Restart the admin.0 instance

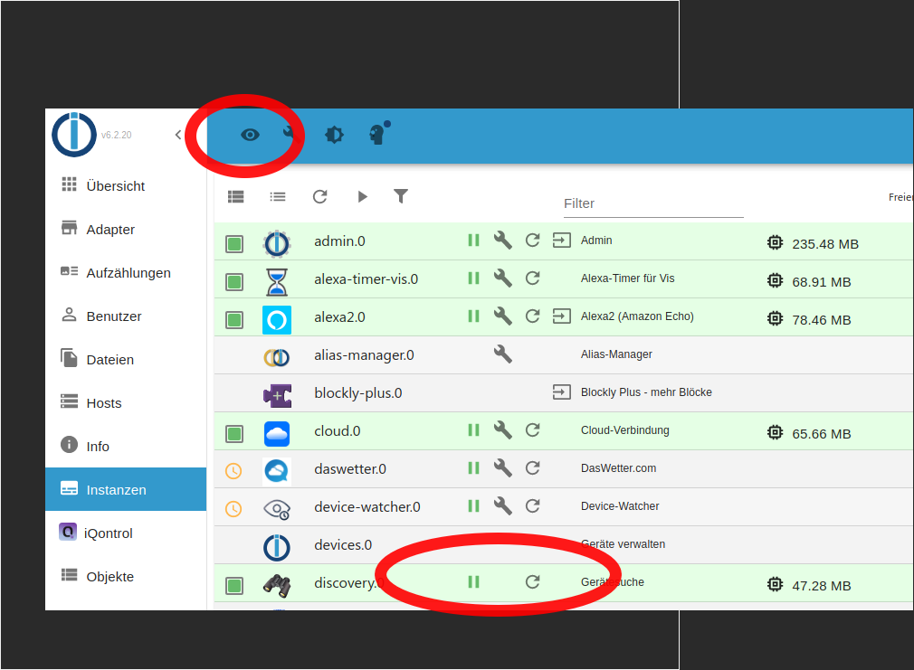pyautogui.click(x=533, y=241)
